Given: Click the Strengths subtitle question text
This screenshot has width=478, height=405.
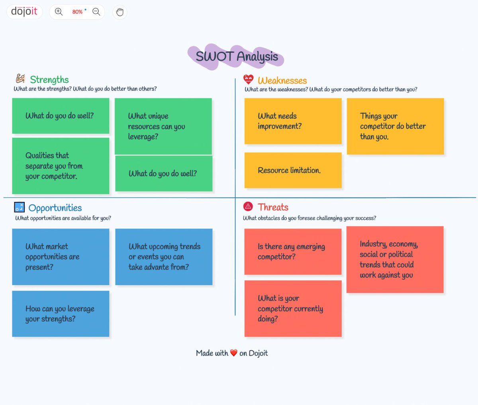Looking at the screenshot, I should [x=85, y=89].
